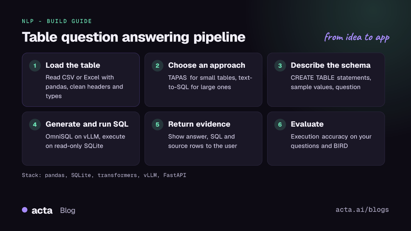Click the 'from idea to app' tagline

(x=357, y=37)
